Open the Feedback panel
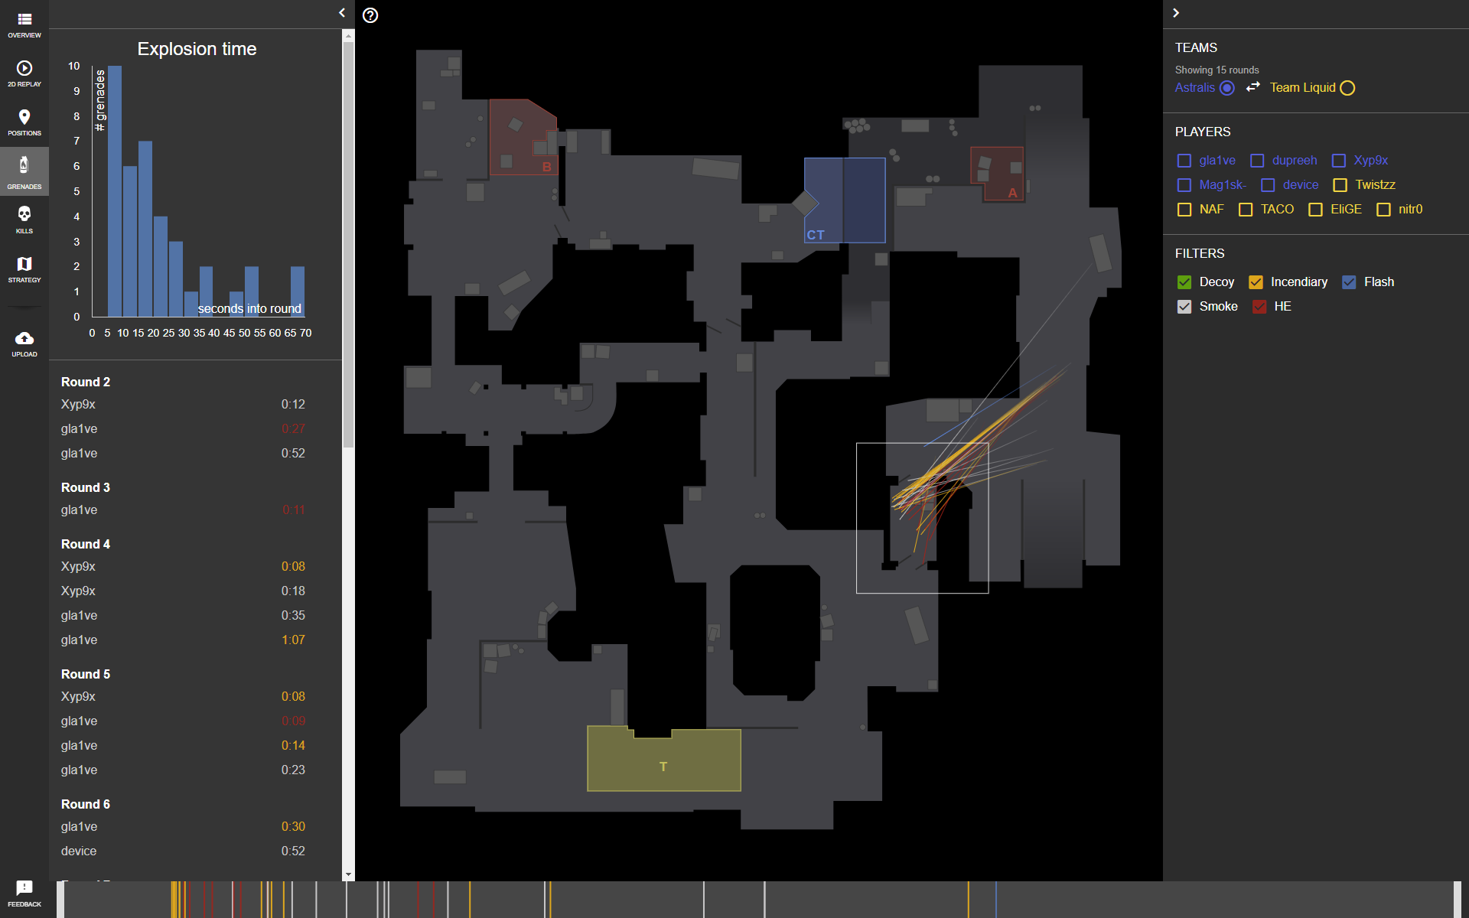Screen dimensions: 1469x918 tap(24, 892)
